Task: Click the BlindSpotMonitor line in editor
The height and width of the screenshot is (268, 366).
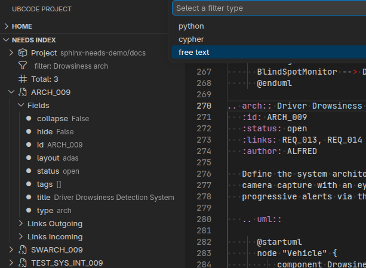Action: [x=312, y=72]
